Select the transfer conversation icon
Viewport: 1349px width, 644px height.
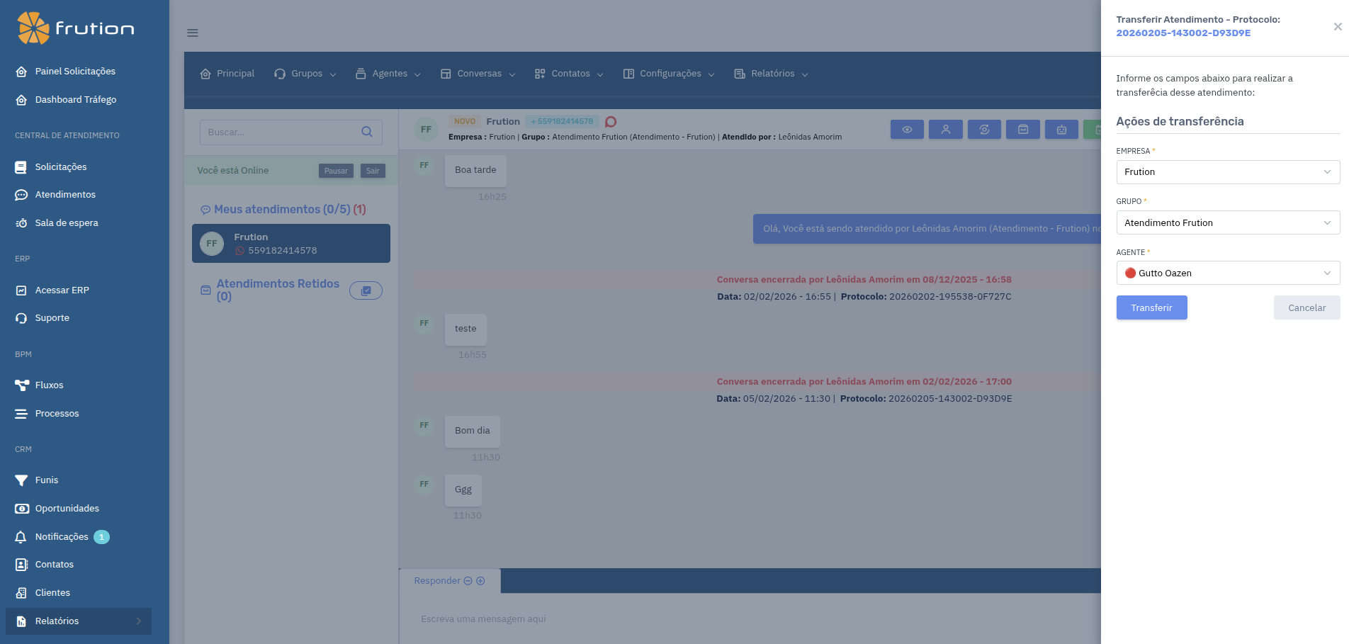984,129
